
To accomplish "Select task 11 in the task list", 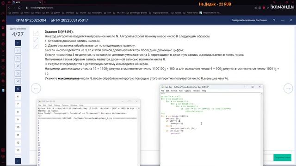I will [x=18, y=135].
